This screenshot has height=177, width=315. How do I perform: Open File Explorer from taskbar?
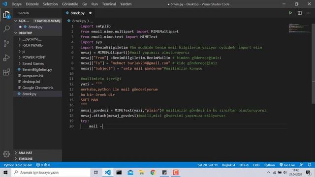pyautogui.click(x=142, y=173)
